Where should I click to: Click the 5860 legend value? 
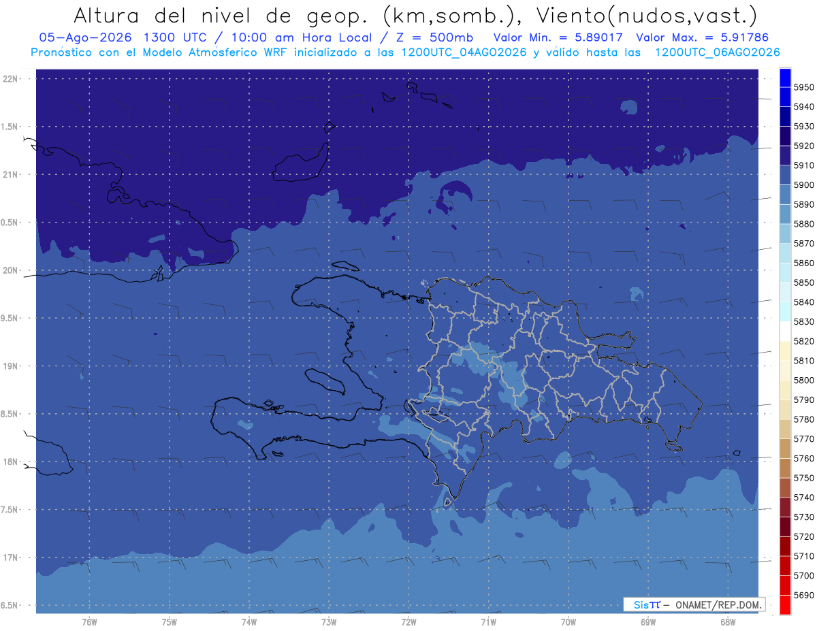(804, 263)
